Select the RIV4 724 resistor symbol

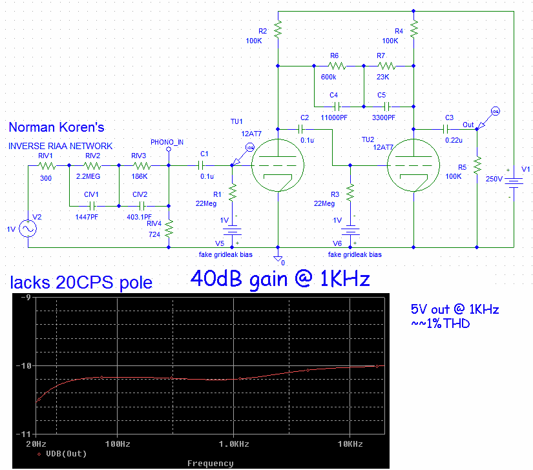pos(169,229)
